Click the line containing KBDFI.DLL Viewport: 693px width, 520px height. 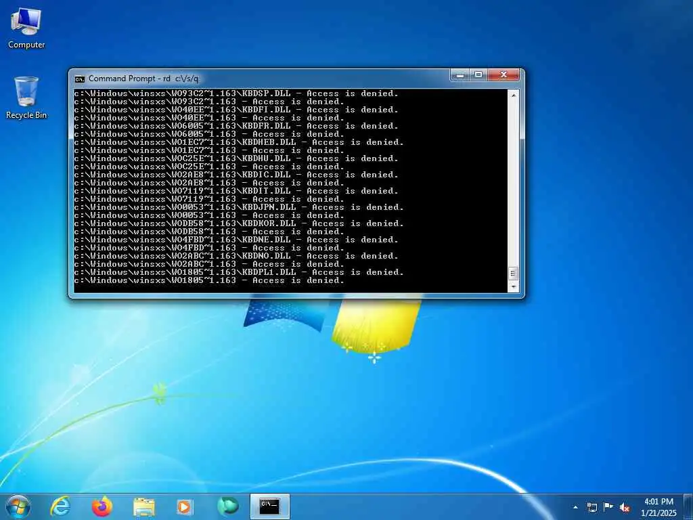click(236, 110)
